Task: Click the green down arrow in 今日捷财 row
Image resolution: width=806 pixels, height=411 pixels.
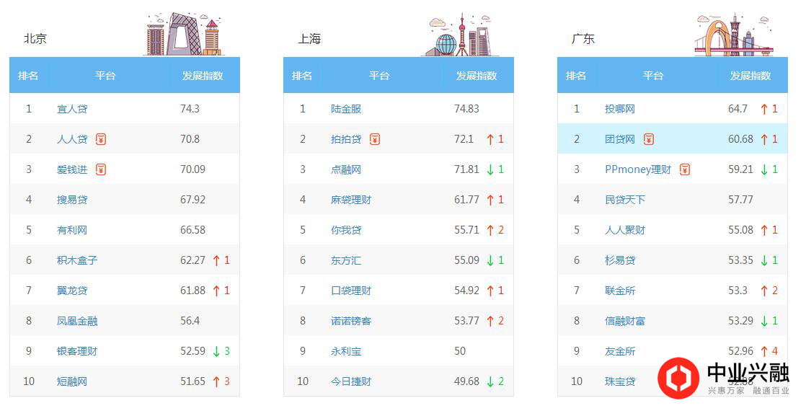Action: coord(490,381)
